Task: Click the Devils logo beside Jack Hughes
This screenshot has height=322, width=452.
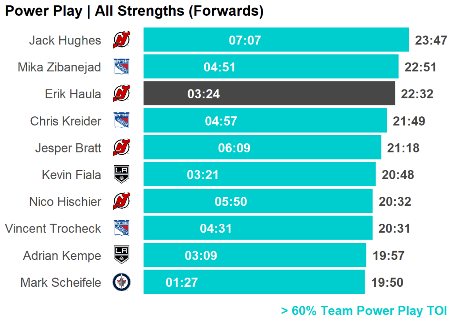Action: pos(121,40)
